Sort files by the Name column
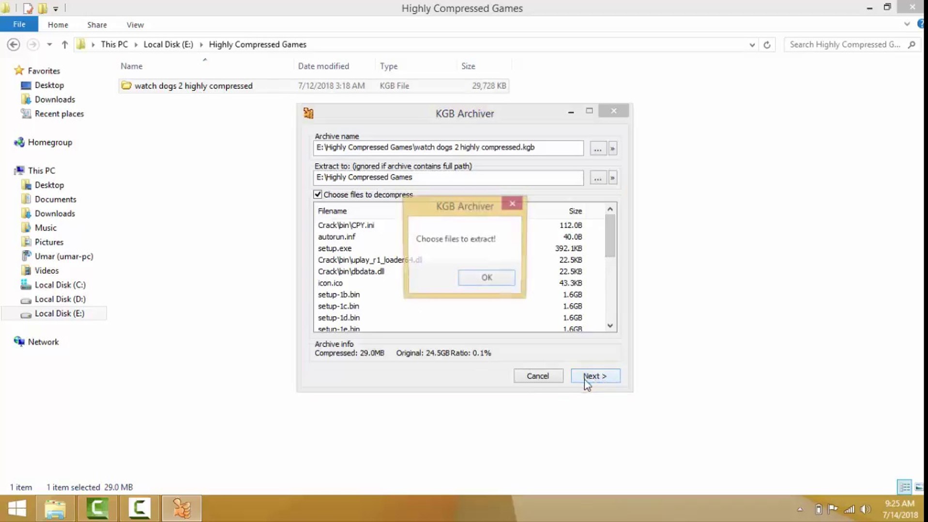 [131, 66]
